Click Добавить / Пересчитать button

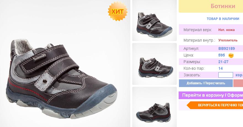coord(206,83)
